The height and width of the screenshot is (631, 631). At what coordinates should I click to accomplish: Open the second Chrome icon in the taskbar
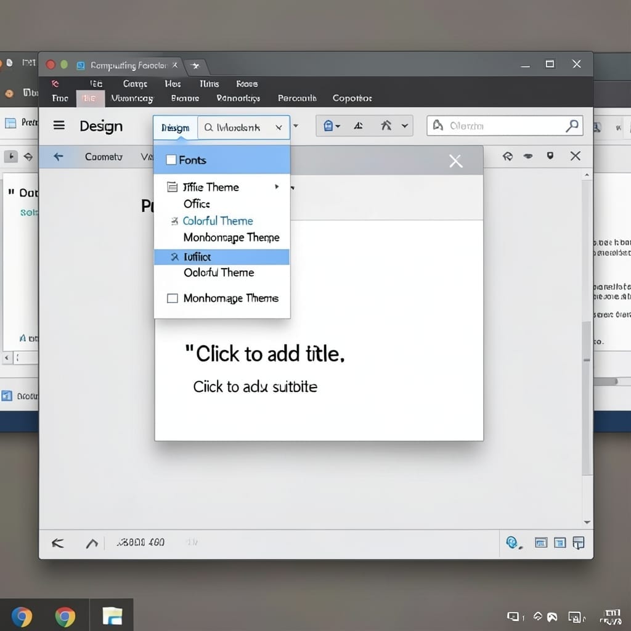[65, 616]
